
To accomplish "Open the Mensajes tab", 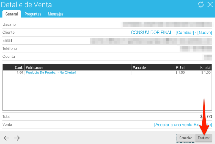I will click(x=55, y=14).
